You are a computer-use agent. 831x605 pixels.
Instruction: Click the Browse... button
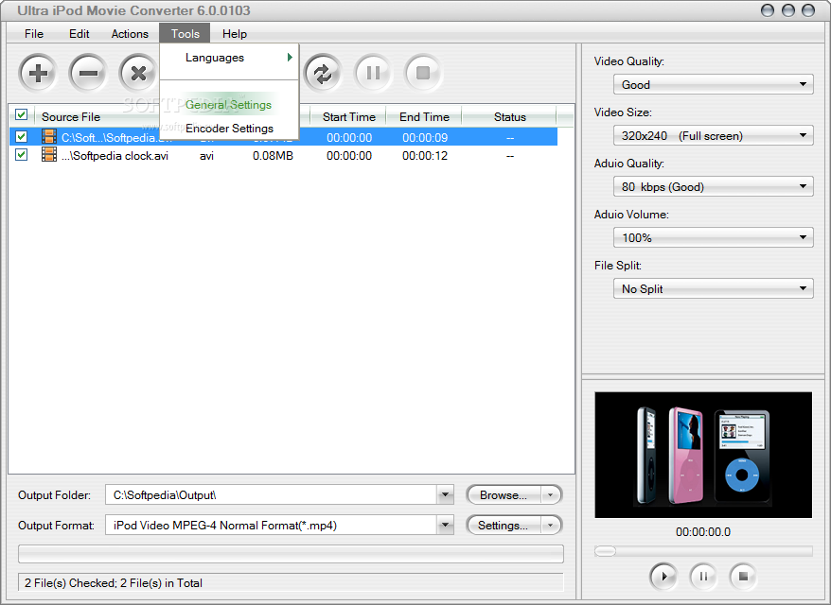click(x=504, y=495)
